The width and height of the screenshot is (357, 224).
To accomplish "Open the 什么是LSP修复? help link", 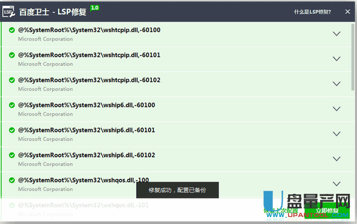I will (312, 11).
